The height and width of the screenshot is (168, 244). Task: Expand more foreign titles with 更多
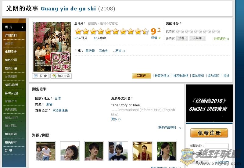[116, 119]
